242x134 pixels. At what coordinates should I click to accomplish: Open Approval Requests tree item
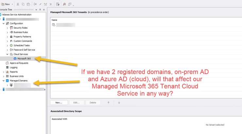click(x=19, y=63)
